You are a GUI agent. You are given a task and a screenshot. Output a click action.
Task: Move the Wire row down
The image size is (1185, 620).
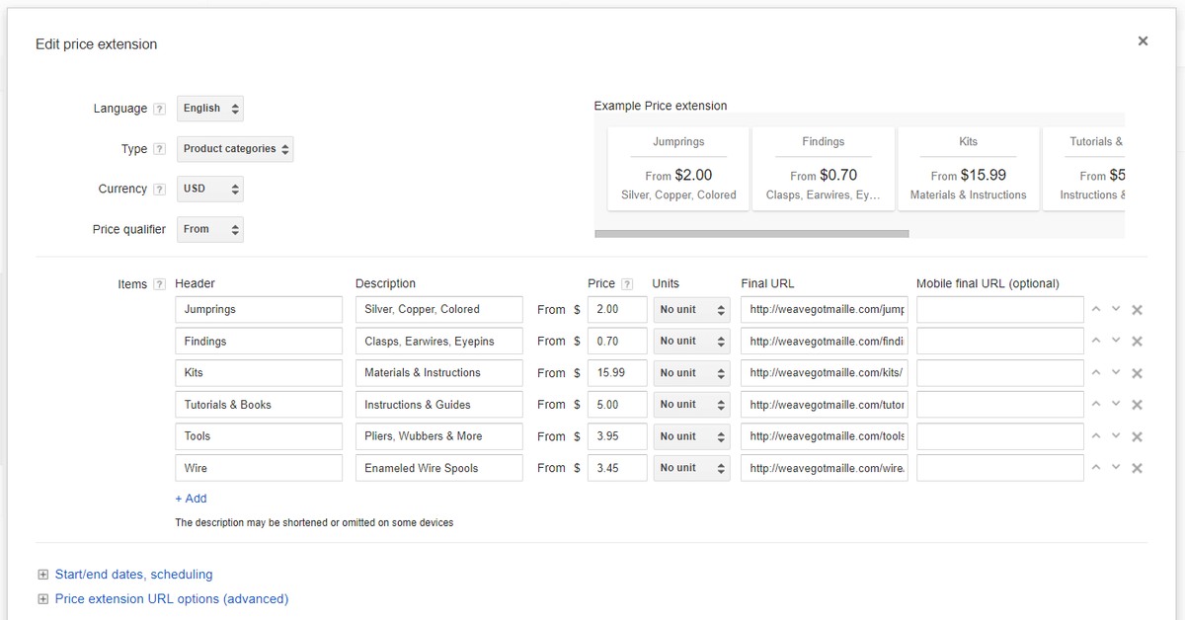(x=1116, y=467)
